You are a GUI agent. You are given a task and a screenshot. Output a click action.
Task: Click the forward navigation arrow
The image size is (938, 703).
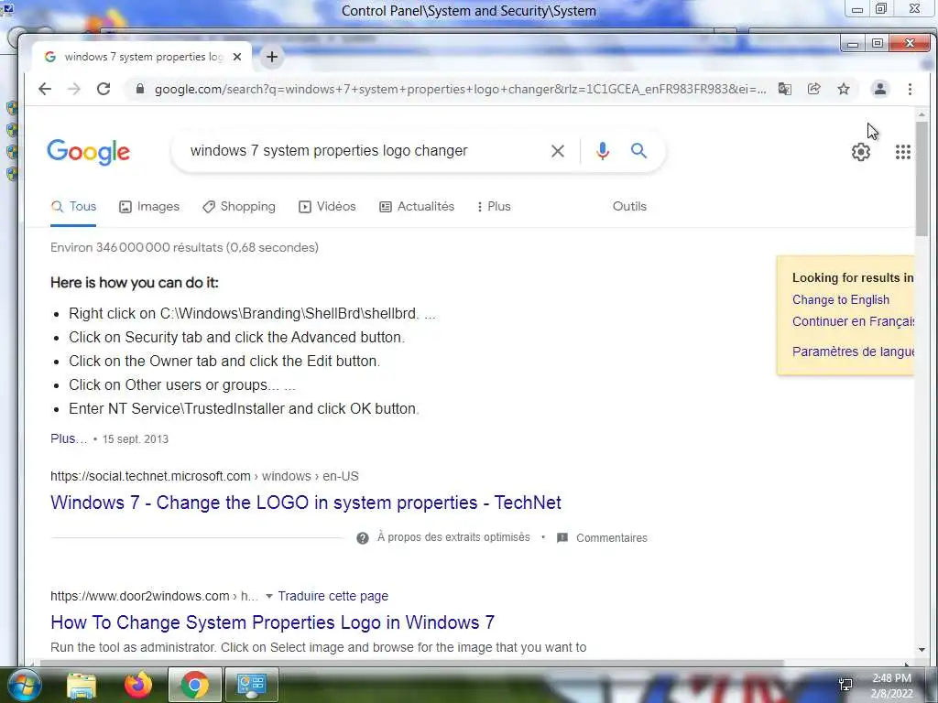[74, 89]
